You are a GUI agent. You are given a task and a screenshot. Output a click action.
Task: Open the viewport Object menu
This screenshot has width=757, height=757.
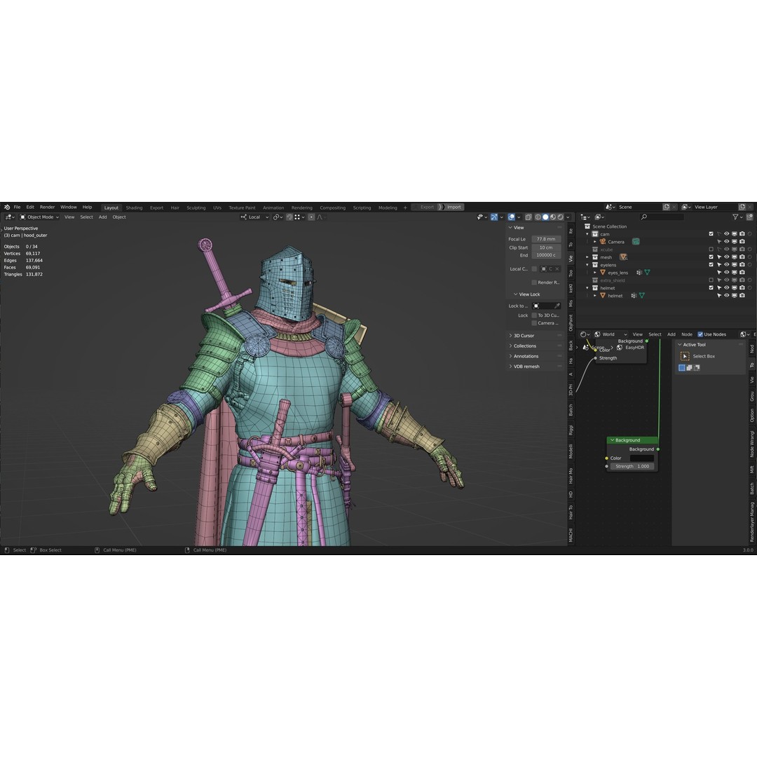point(119,217)
